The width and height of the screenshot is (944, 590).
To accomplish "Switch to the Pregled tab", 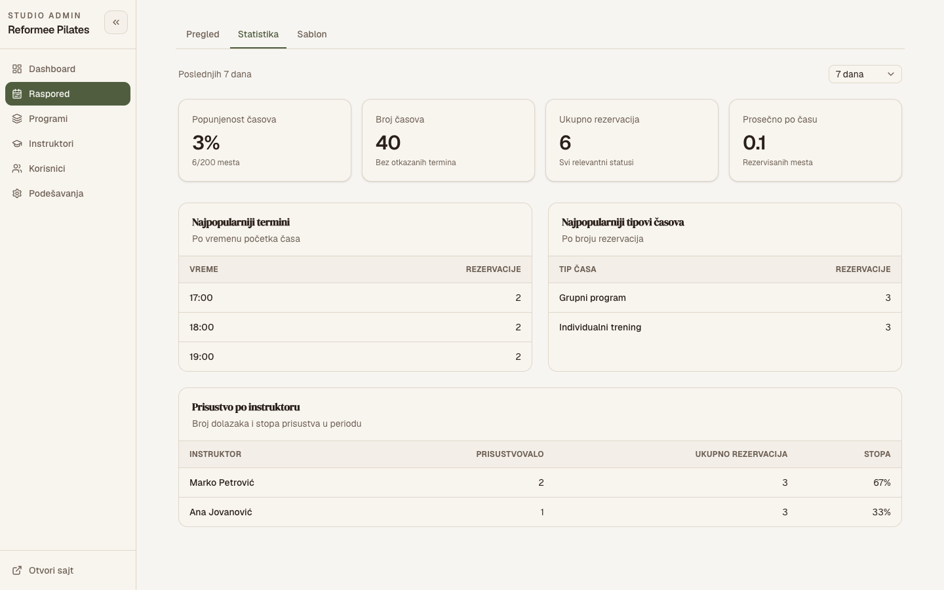I will [x=203, y=34].
